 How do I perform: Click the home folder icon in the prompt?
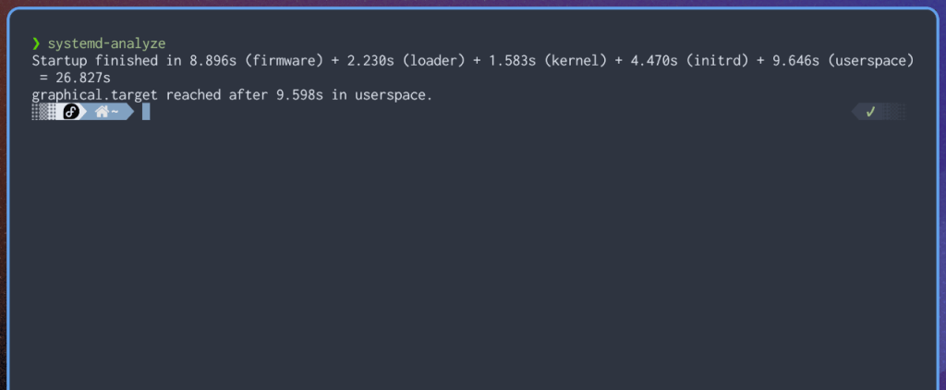(102, 112)
